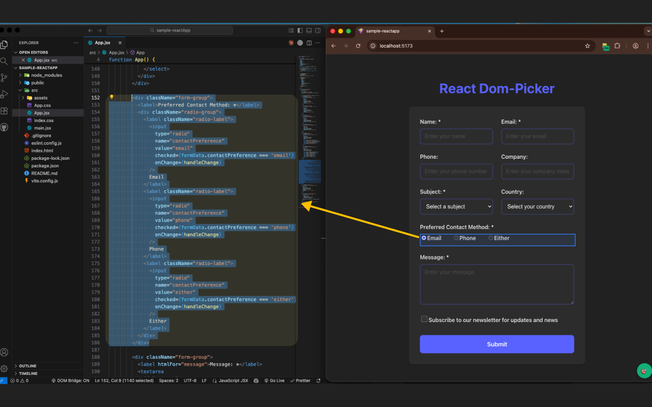Click the Submit button on the form

point(497,344)
